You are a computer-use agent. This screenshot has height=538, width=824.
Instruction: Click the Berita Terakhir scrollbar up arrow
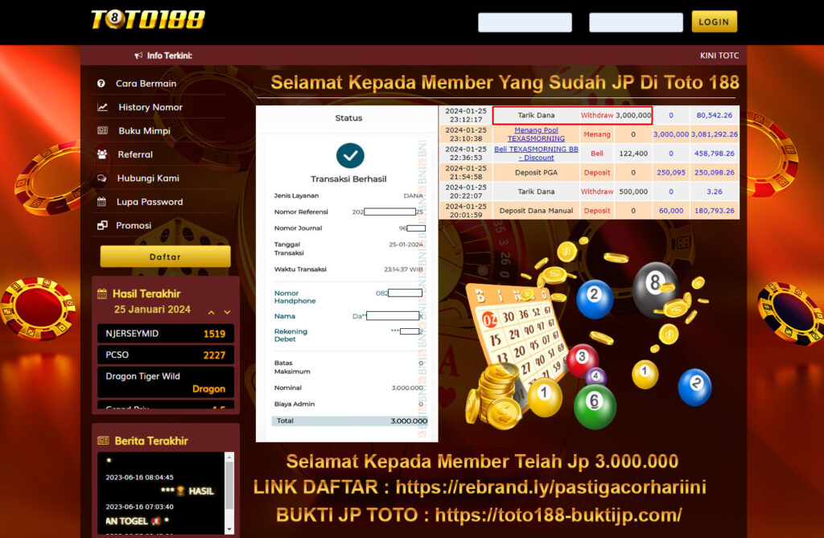coord(229,457)
